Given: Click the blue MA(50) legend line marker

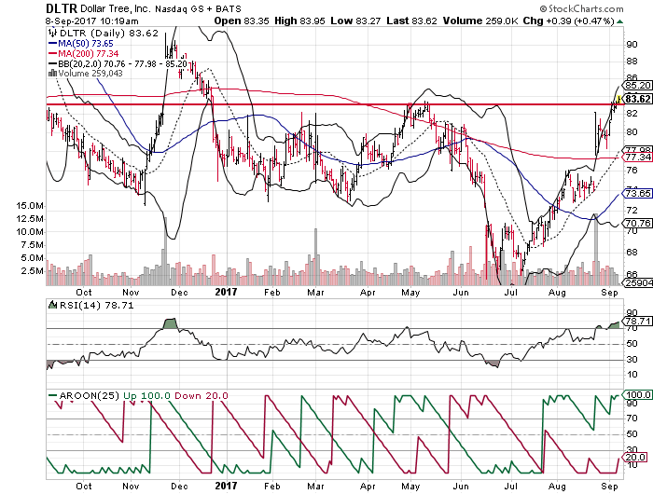Looking at the screenshot, I should coord(53,43).
